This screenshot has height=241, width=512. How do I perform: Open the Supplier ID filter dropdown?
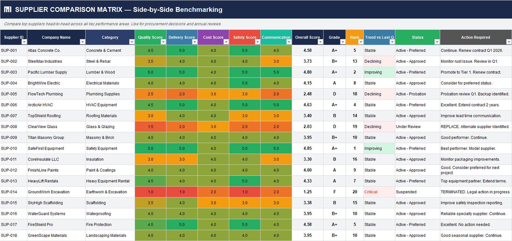click(x=24, y=42)
